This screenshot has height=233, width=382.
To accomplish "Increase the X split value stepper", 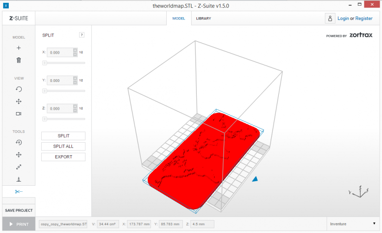I will point(75,50).
